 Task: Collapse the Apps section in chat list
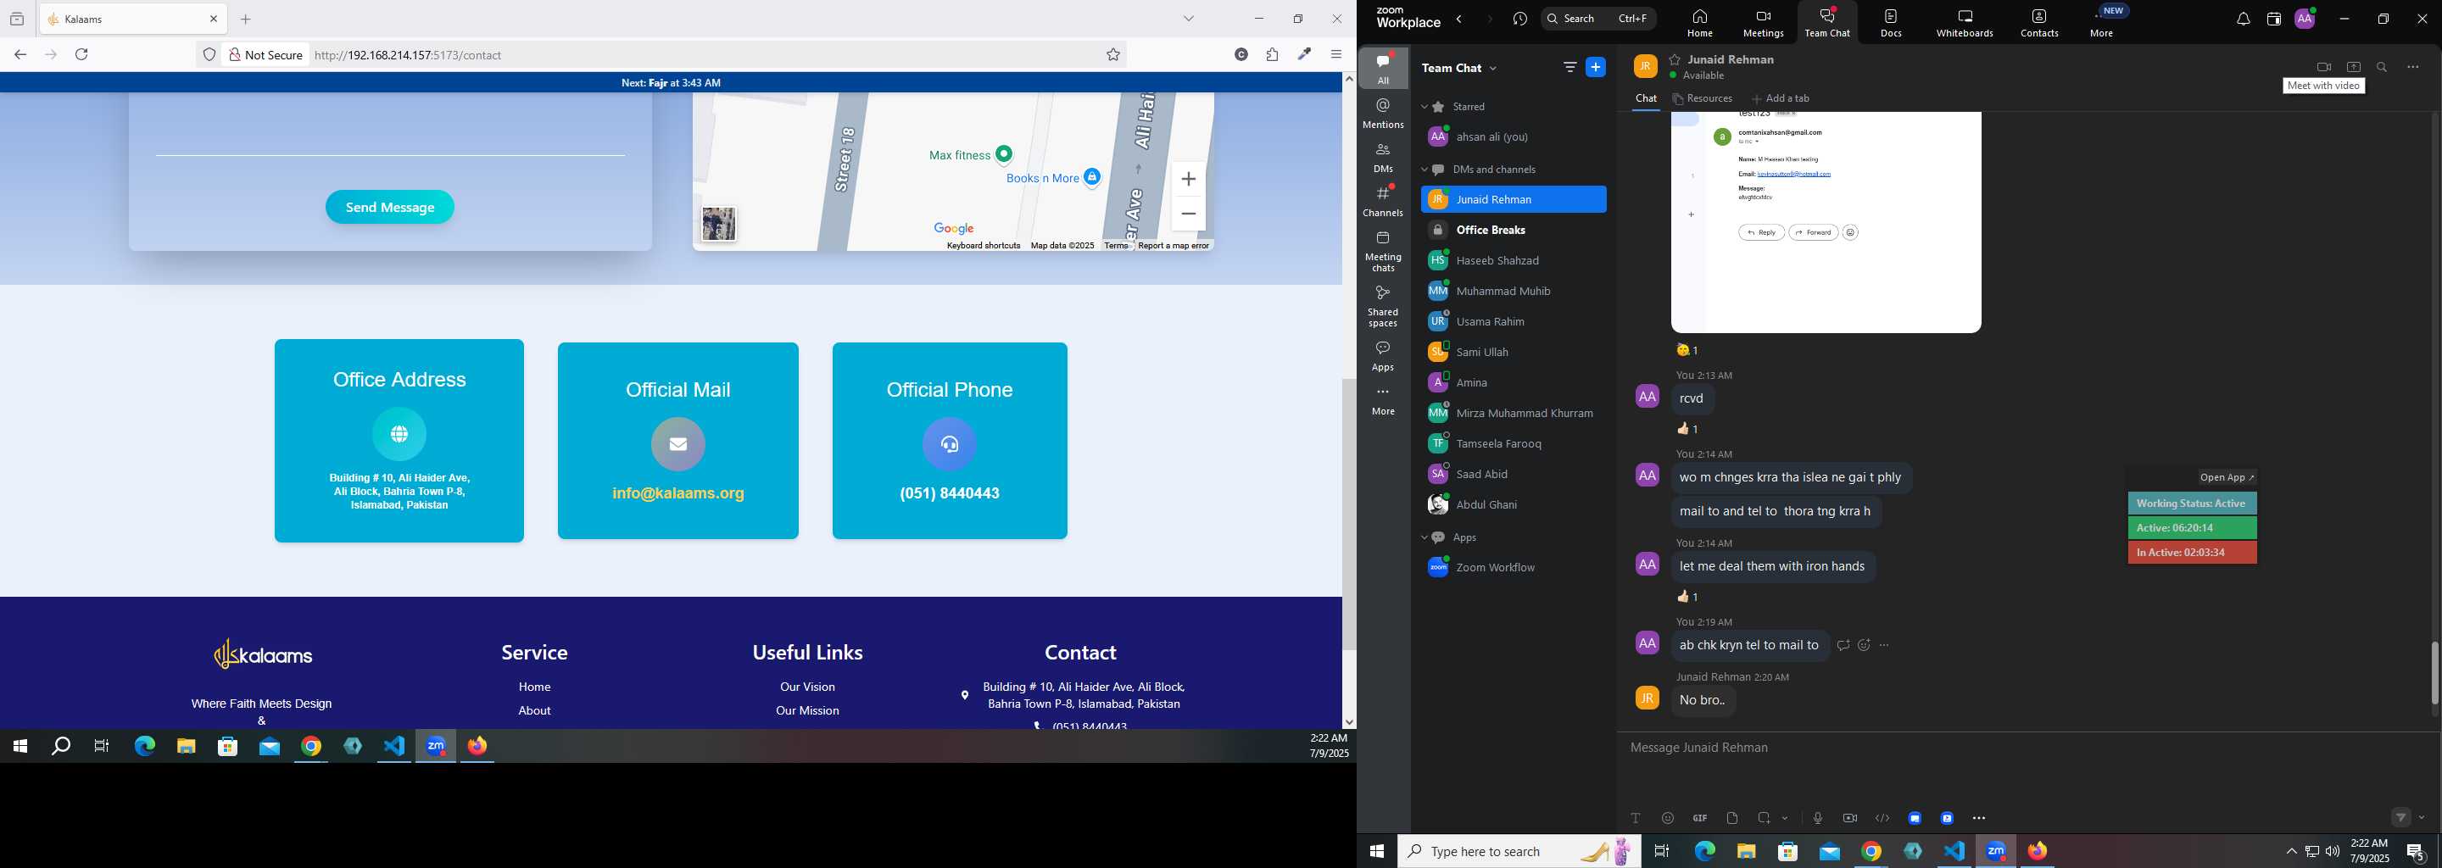(x=1424, y=537)
